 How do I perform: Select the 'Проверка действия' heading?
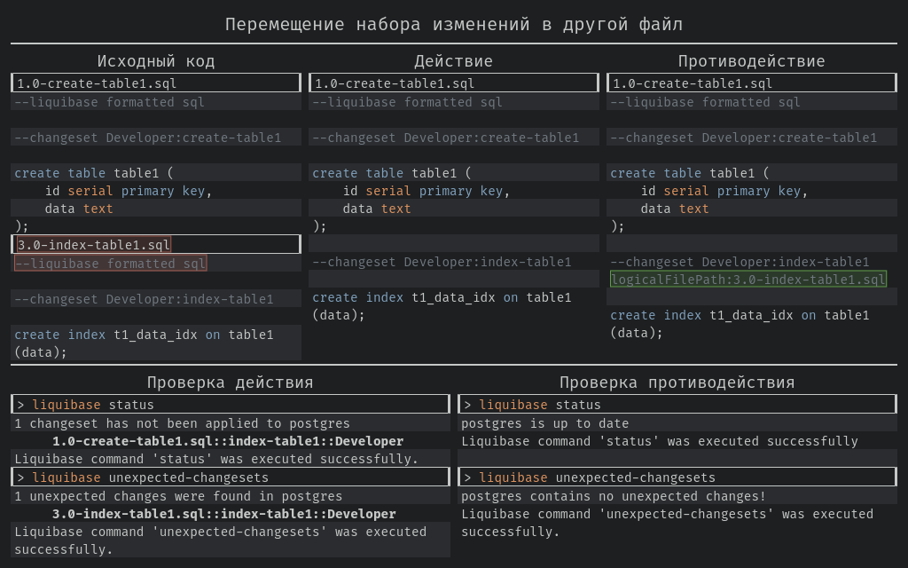tap(230, 383)
